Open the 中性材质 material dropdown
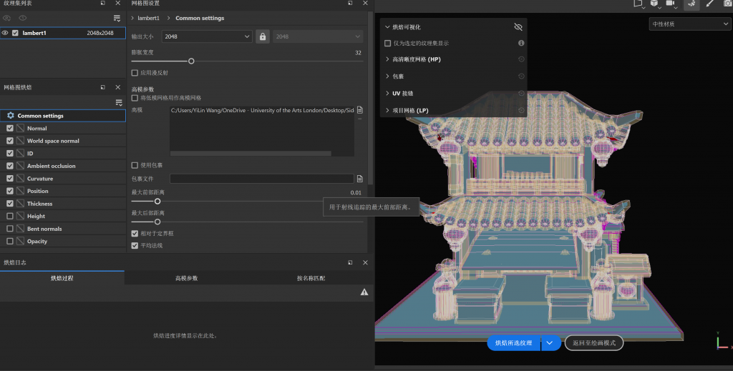 689,24
